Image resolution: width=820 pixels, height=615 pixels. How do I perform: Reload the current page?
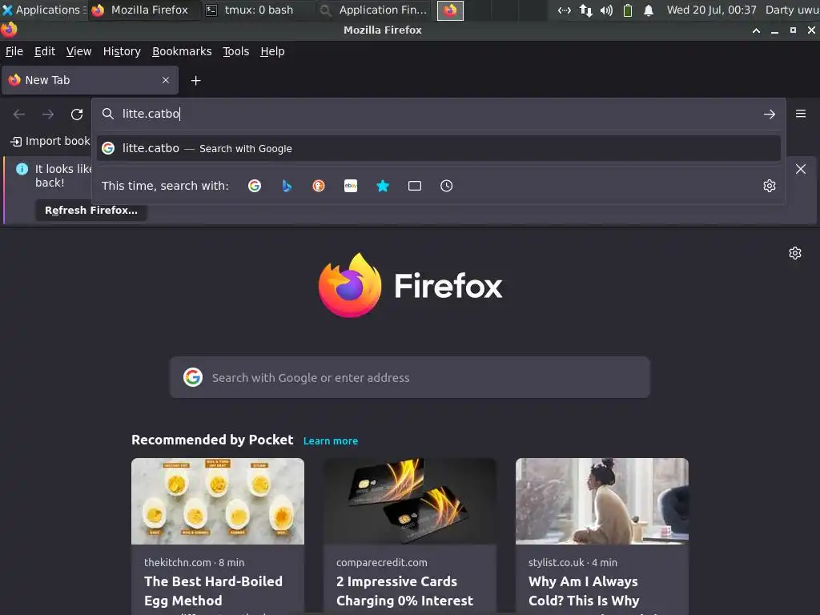click(77, 114)
